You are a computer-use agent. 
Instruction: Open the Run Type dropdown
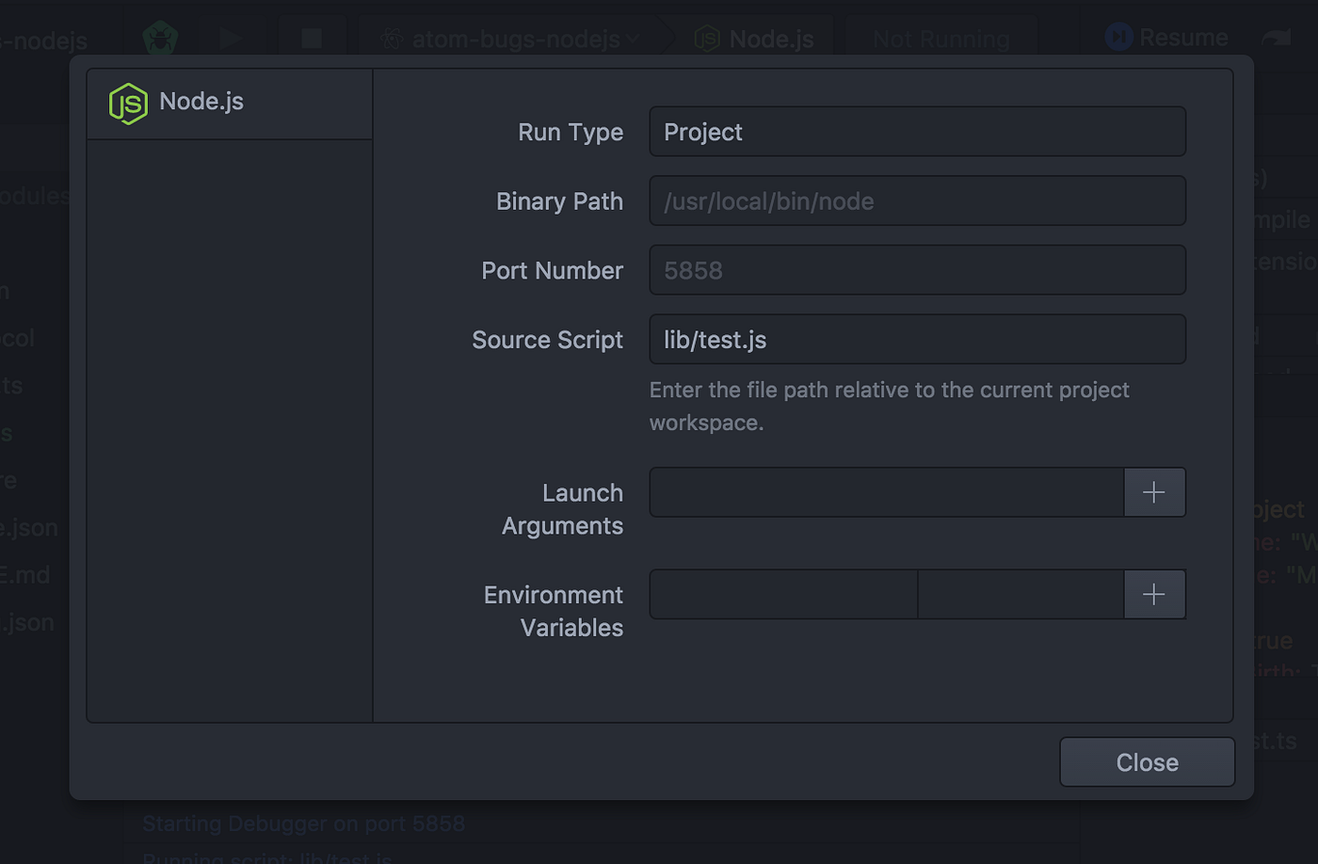[917, 132]
